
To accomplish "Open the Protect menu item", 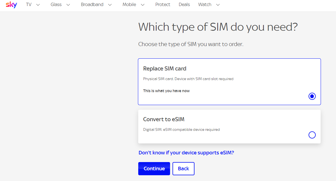I will [x=163, y=5].
